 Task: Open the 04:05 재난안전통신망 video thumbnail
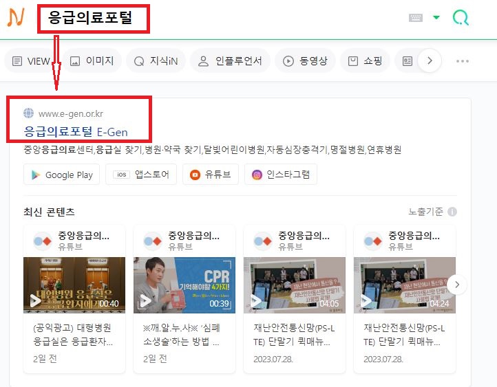[x=295, y=285]
